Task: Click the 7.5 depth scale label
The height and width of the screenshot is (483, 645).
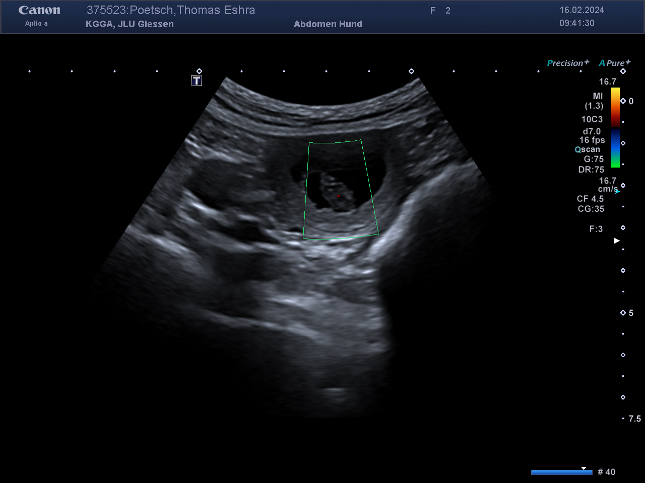Action: [634, 419]
